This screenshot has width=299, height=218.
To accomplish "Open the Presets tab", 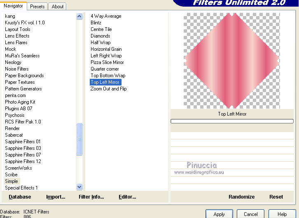I will (37, 7).
